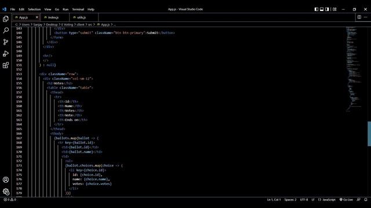The height and width of the screenshot is (208, 371).
Task: Toggle the primary side bar layout icon
Action: tap(317, 9)
